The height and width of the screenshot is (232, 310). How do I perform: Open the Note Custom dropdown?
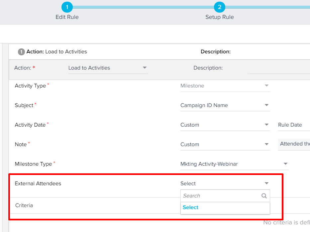pyautogui.click(x=225, y=145)
